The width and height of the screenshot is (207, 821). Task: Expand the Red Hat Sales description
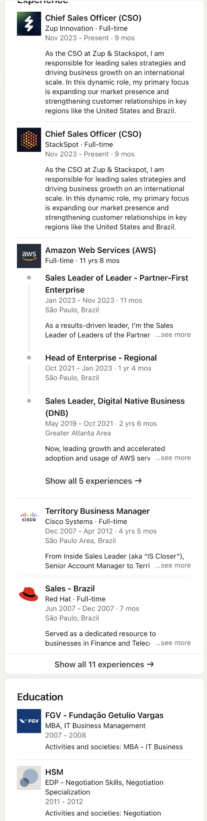coord(173,643)
